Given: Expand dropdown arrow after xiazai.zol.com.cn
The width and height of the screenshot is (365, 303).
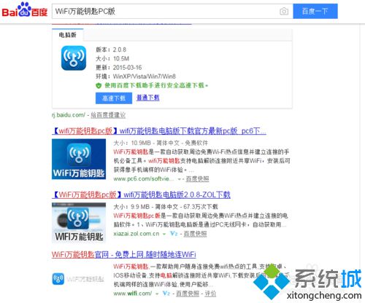Looking at the screenshot, I should (x=164, y=234).
